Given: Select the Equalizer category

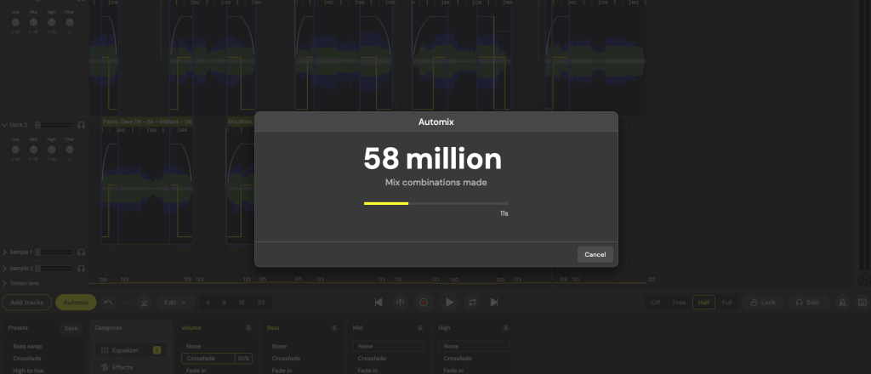Looking at the screenshot, I should (x=127, y=350).
